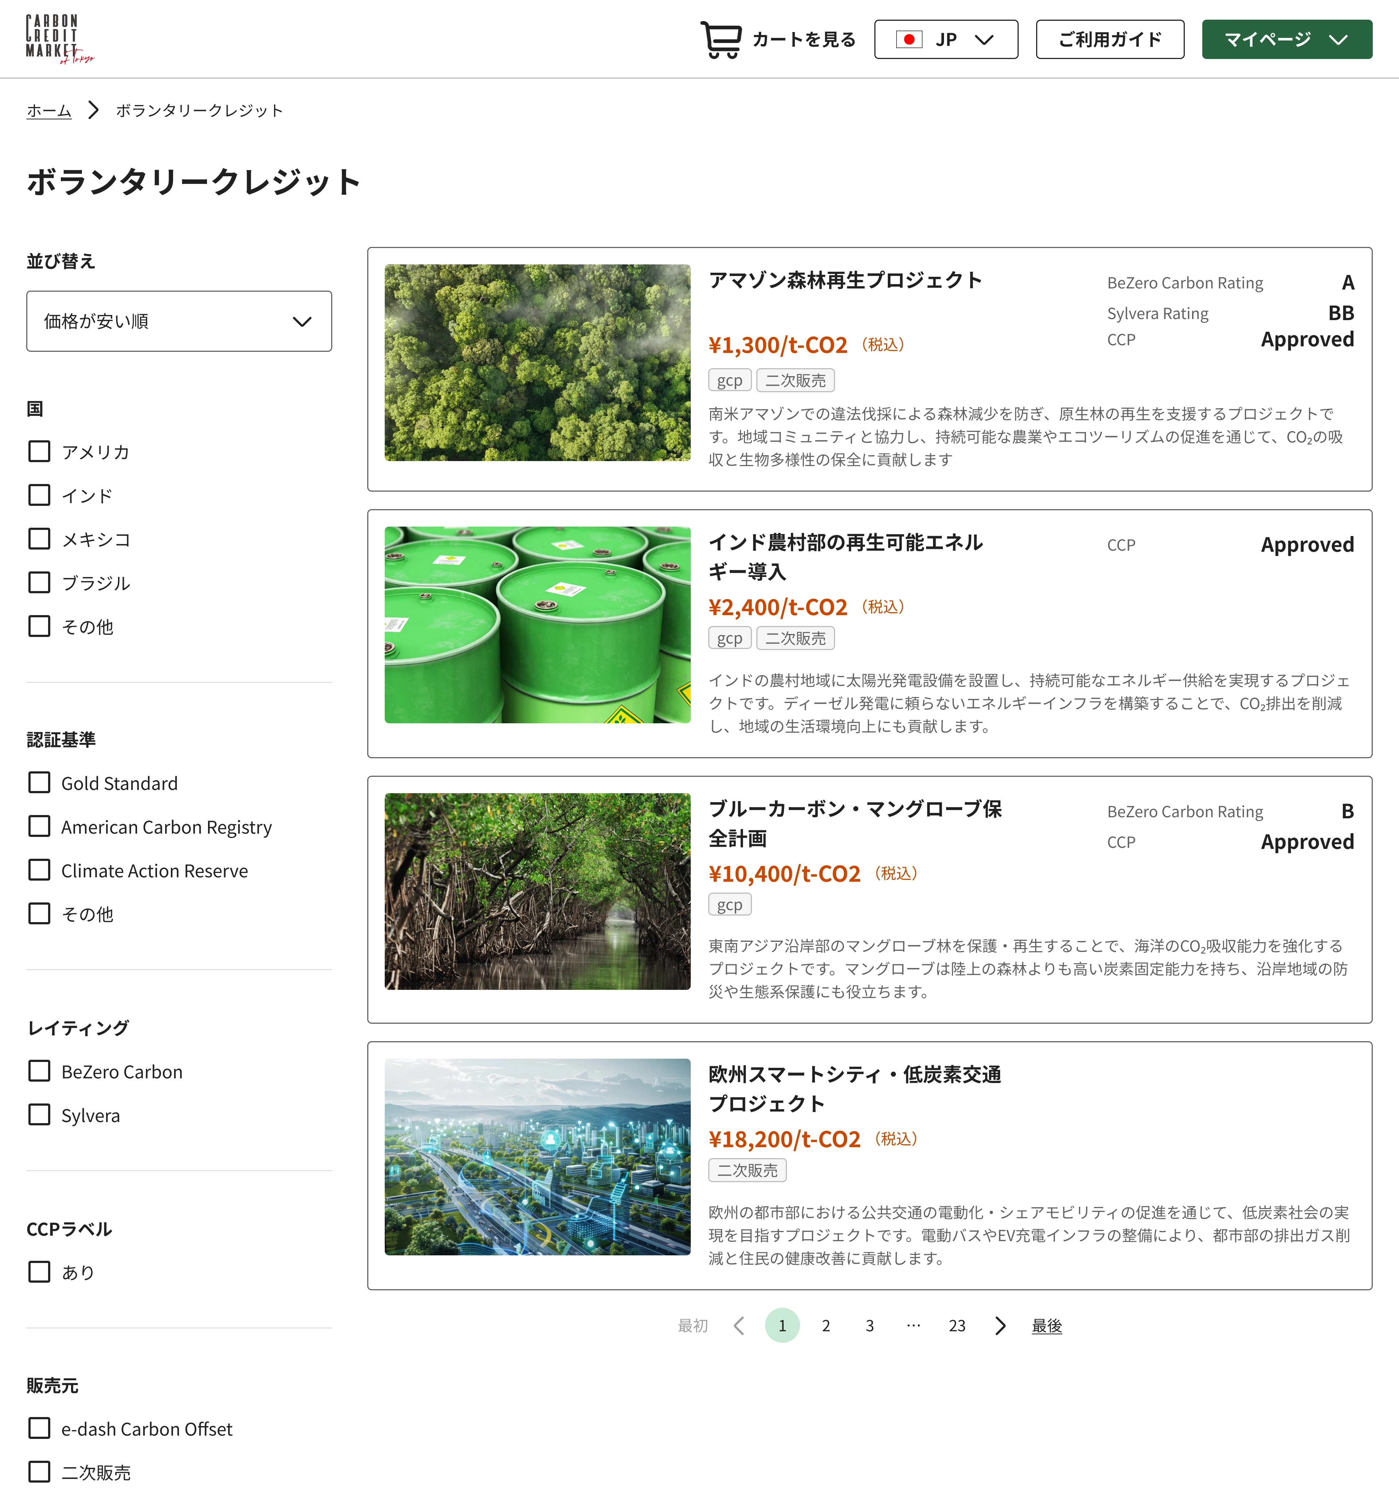The image size is (1399, 1511).
Task: Click the ¥10,400/t-CO2 price
Action: 784,874
